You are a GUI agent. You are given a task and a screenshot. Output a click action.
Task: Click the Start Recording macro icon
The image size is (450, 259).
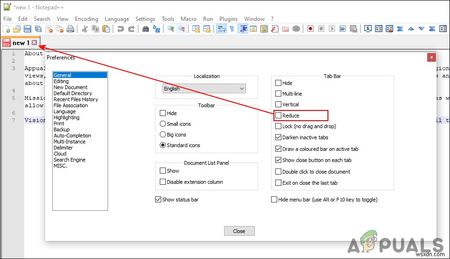coord(310,29)
